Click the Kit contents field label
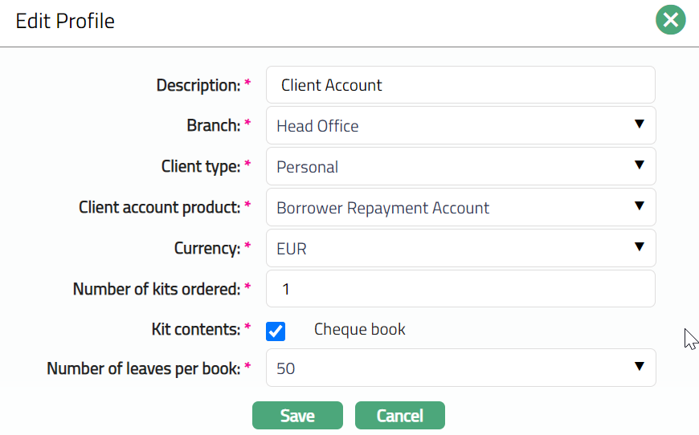The height and width of the screenshot is (435, 699). pos(195,330)
